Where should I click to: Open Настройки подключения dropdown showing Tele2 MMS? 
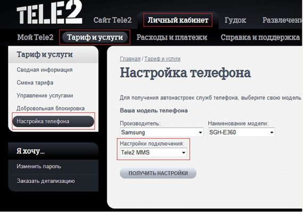coord(154,153)
